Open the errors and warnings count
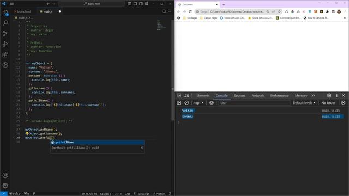Image resolution: width=349 pixels, height=196 pixels. [x=15, y=194]
